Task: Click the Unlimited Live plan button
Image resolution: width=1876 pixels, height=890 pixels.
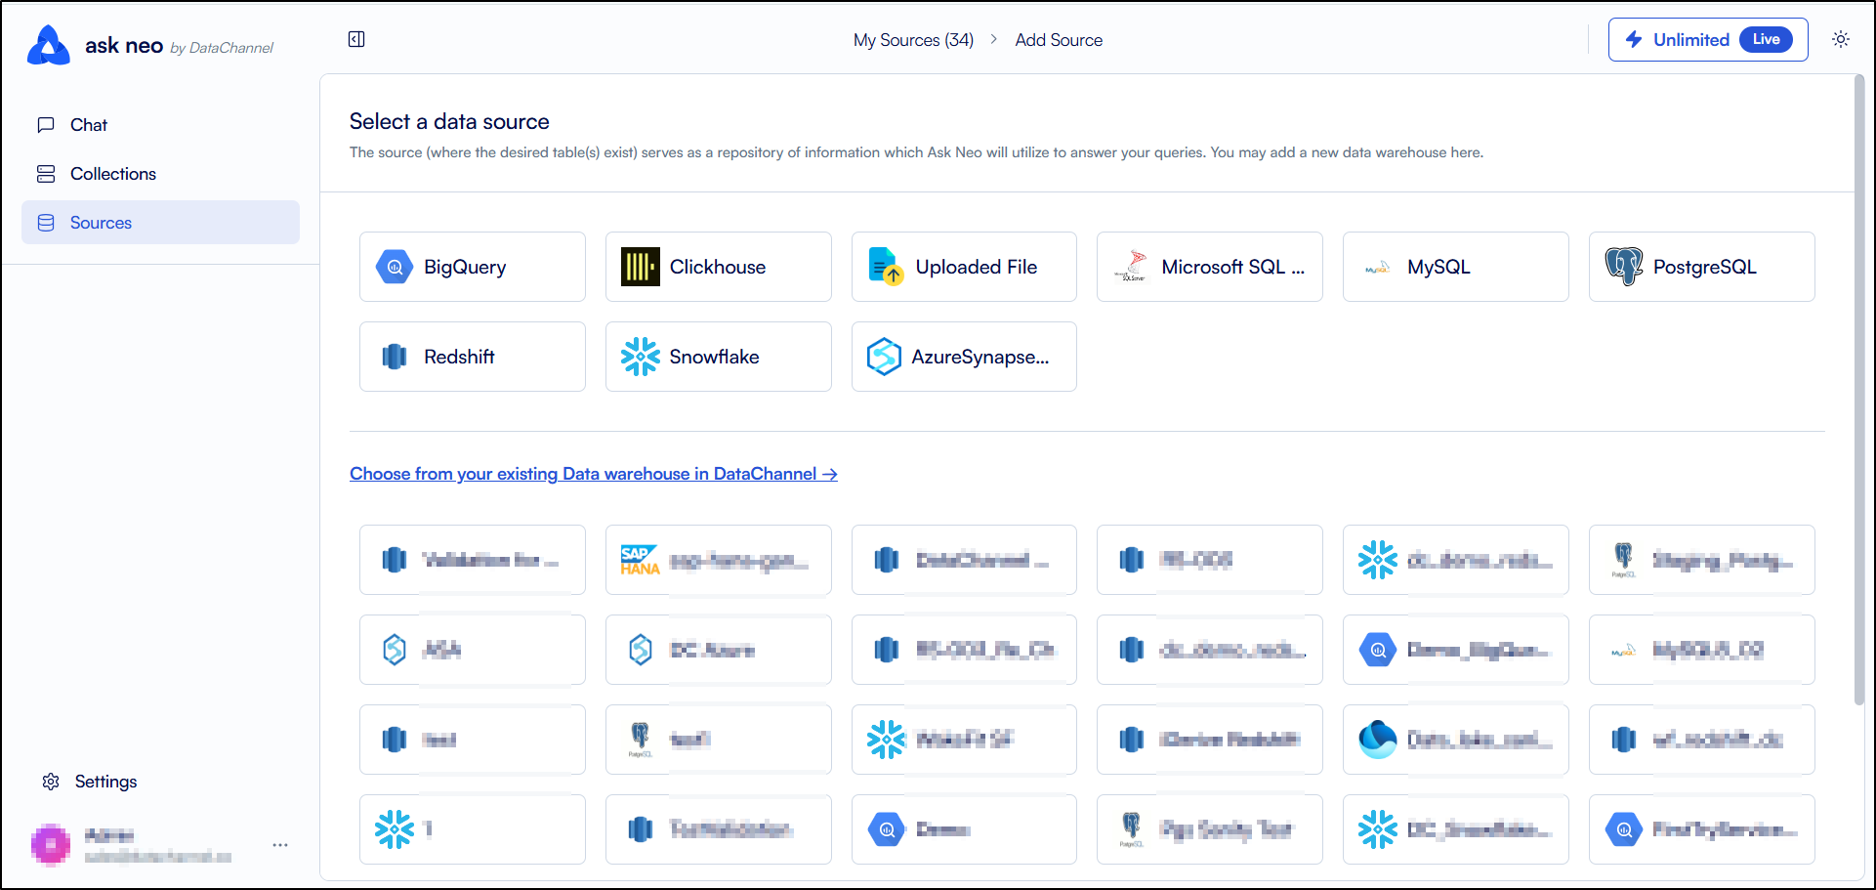Action: (1708, 40)
